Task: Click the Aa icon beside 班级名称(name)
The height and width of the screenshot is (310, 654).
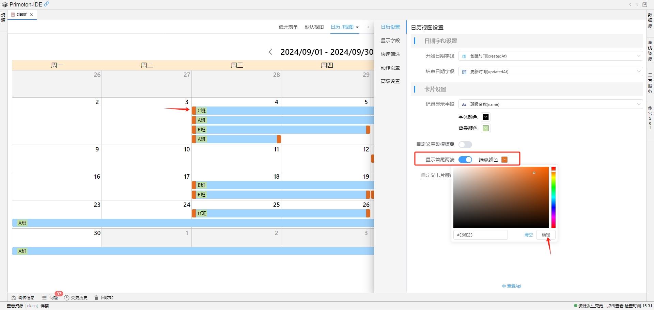Action: (464, 104)
